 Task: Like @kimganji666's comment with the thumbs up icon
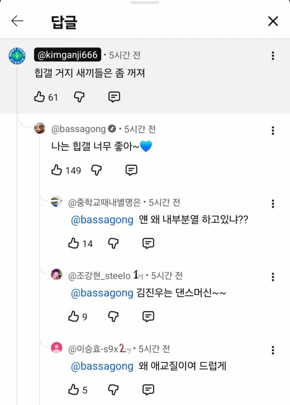(x=41, y=97)
